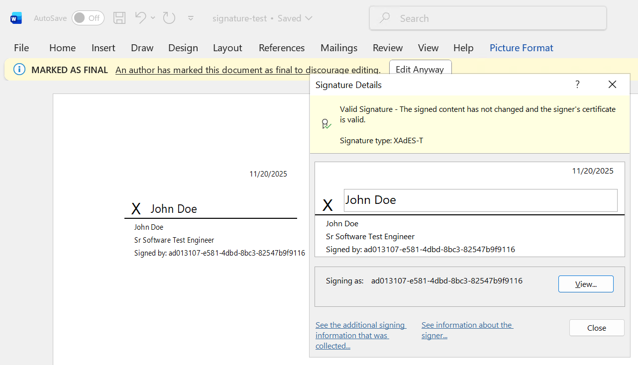Open the Picture Format tab
This screenshot has height=365, width=638.
point(521,48)
